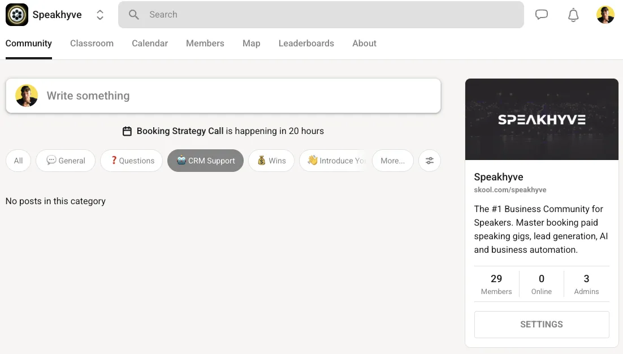Image resolution: width=623 pixels, height=354 pixels.
Task: Show the Leaderboards tab
Action: pos(306,44)
